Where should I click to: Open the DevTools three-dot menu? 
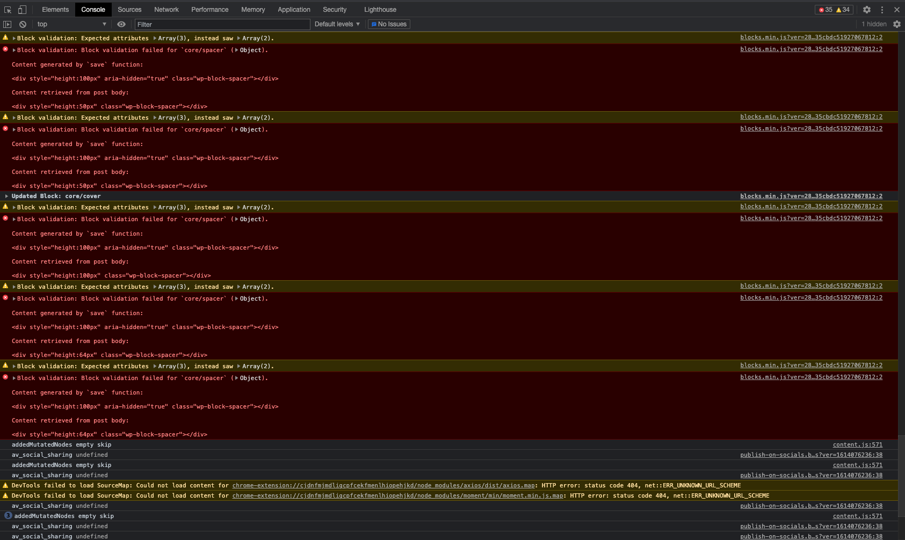882,10
